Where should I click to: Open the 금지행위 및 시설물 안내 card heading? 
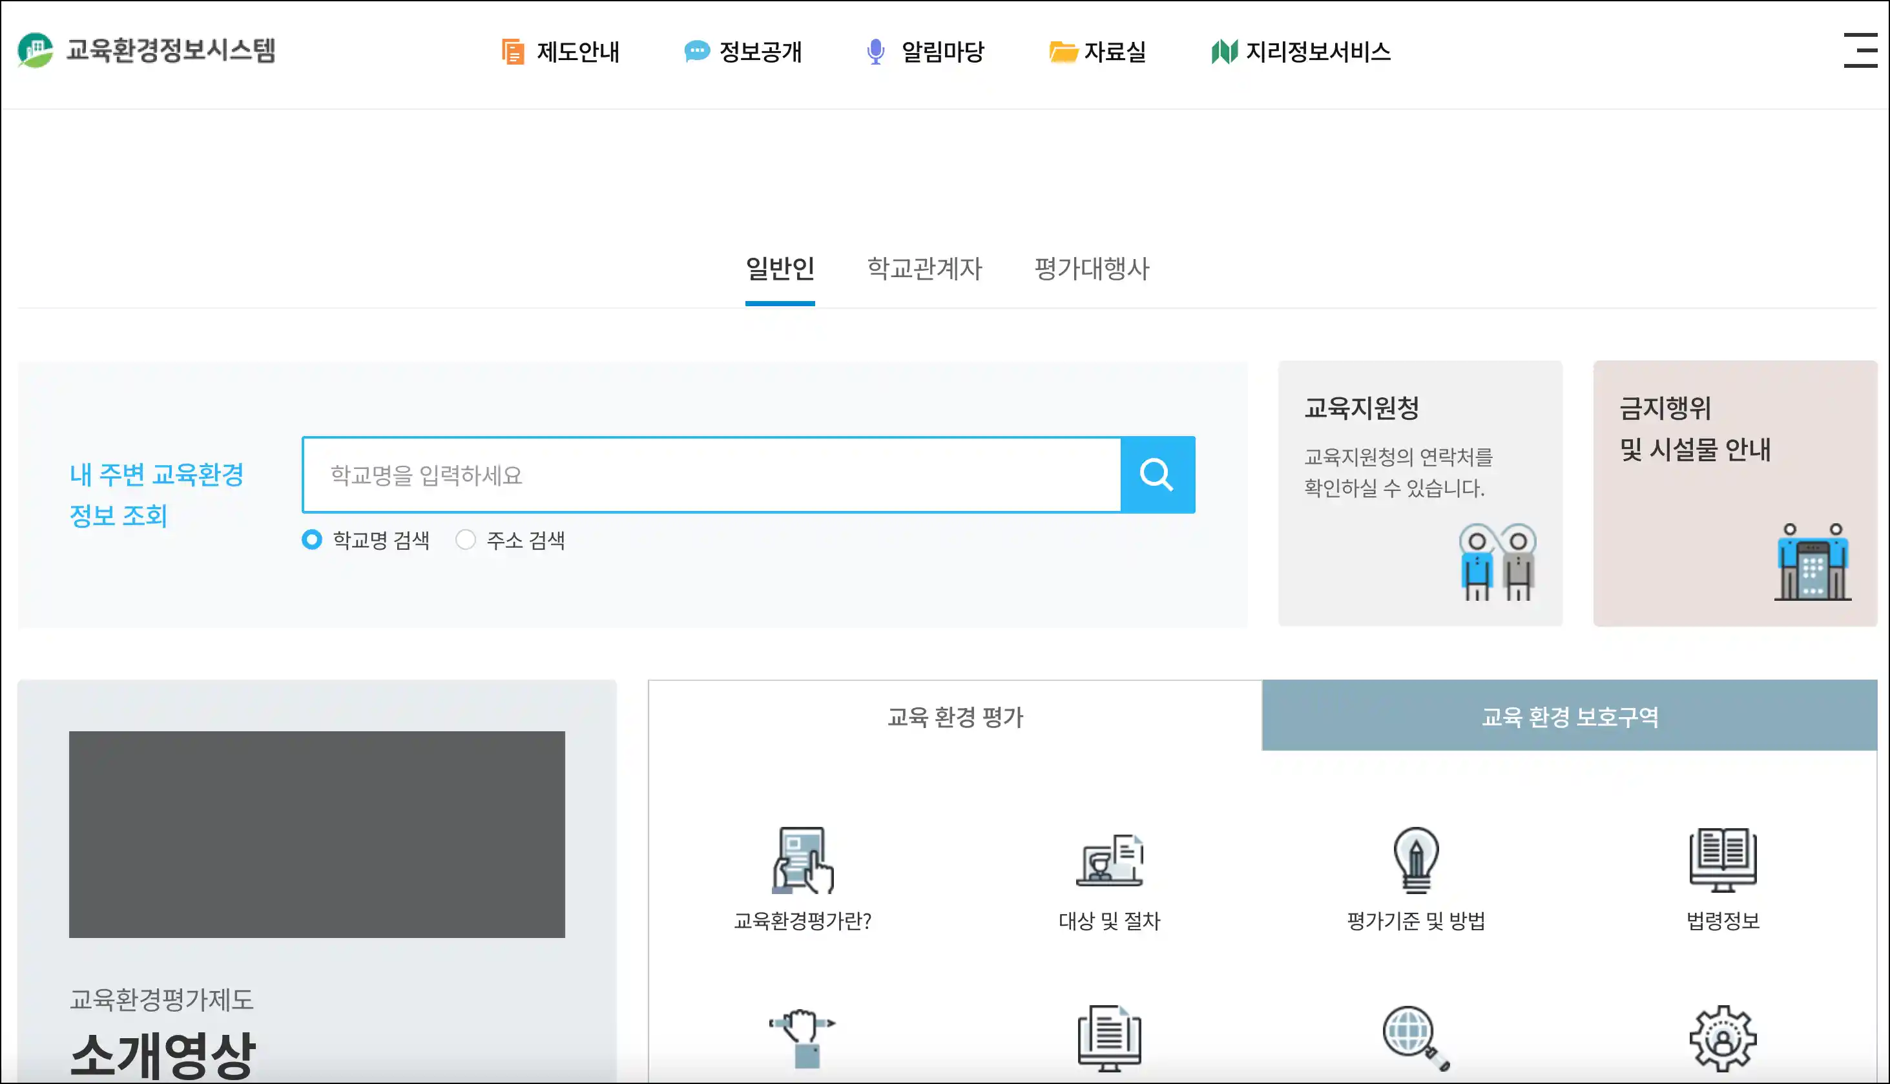[x=1695, y=428]
